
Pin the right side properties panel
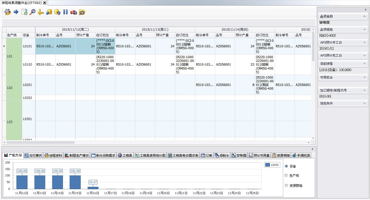[366, 9]
